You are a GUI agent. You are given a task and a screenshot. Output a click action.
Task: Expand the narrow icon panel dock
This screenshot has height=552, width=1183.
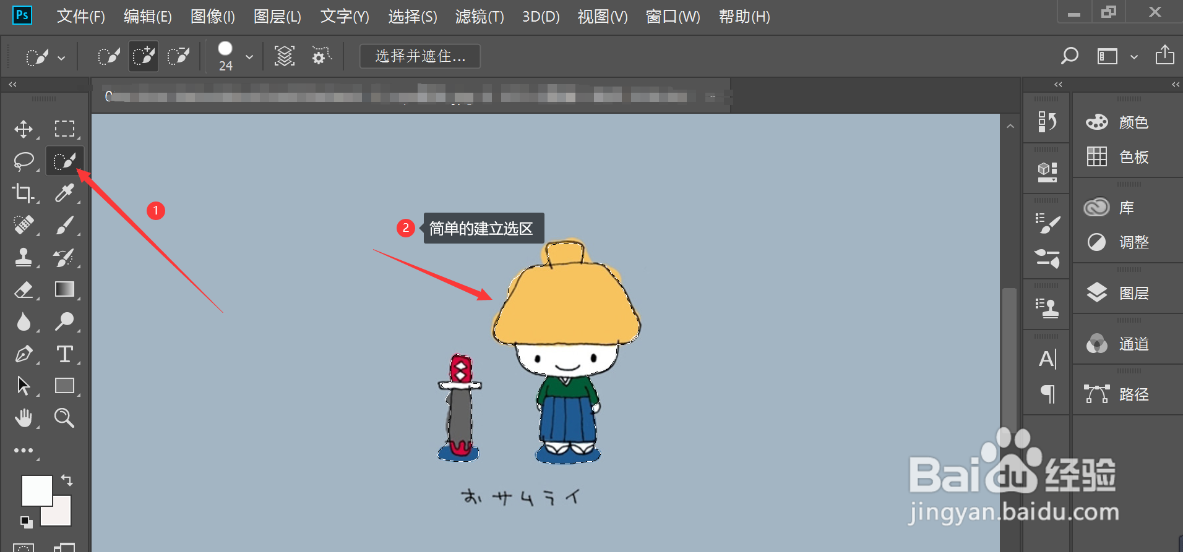1058,84
